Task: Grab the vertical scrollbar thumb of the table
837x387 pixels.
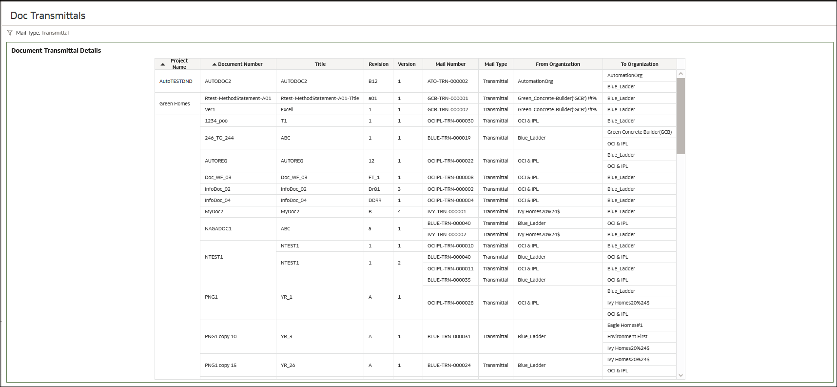Action: tap(681, 116)
